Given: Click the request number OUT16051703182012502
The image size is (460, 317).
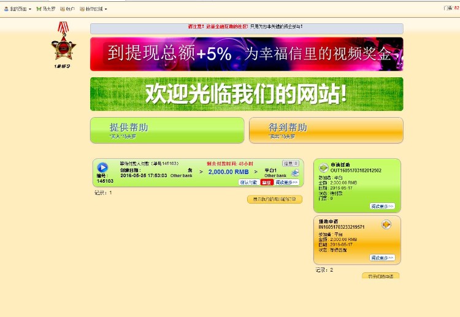Looking at the screenshot, I should 356,170.
